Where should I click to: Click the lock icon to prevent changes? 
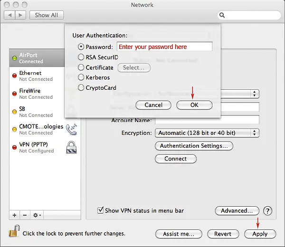(14, 231)
